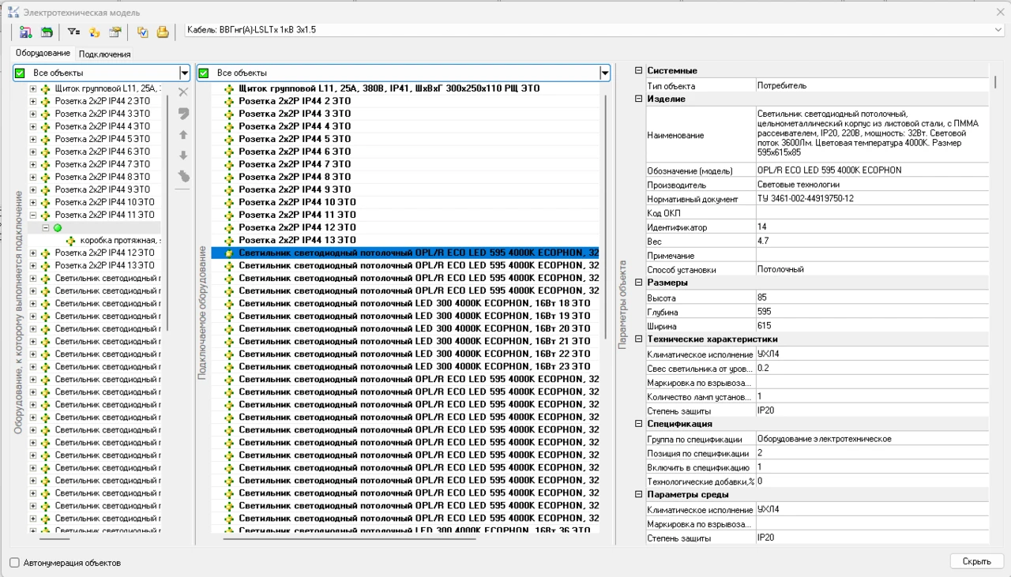Click the toolbar icon with blue checkmark on pages
This screenshot has height=577, width=1011.
142,32
